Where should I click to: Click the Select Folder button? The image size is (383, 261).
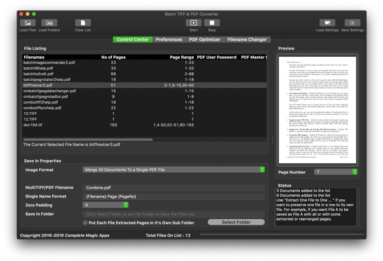236,222
